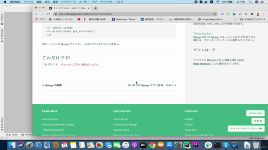
Task: Open Music from the Dock
Action: pos(126,145)
